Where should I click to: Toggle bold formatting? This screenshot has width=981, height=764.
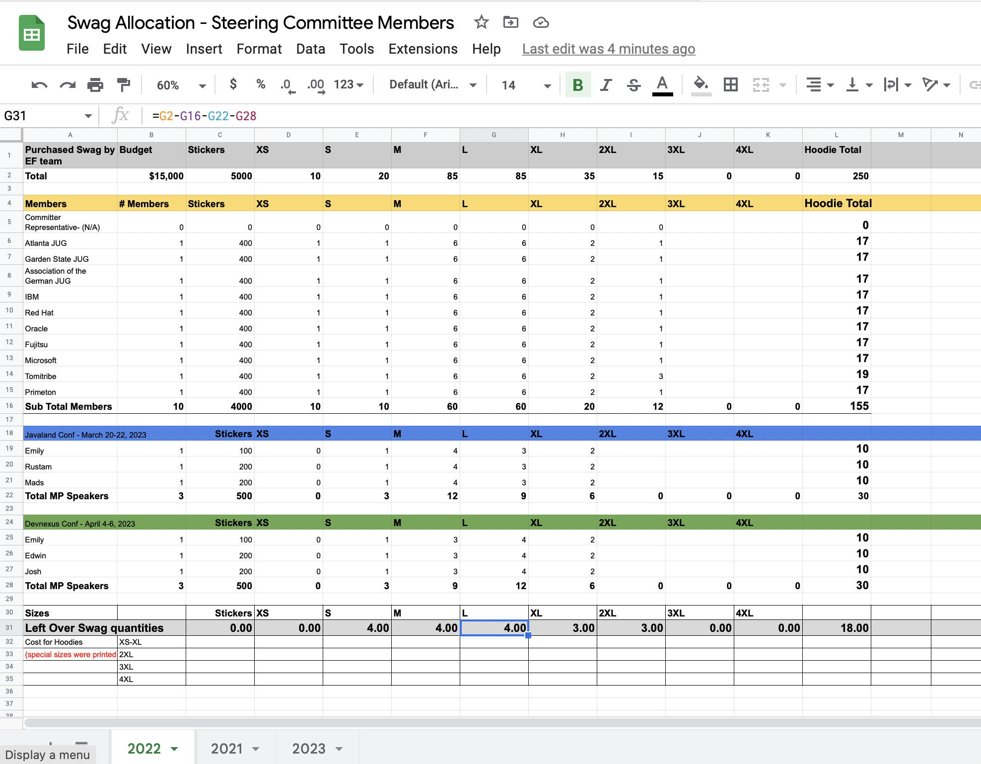coord(578,85)
